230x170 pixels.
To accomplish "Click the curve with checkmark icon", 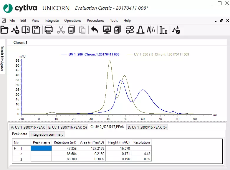I will [x=176, y=30].
